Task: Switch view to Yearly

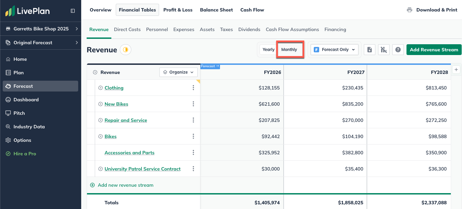Action: pyautogui.click(x=268, y=50)
